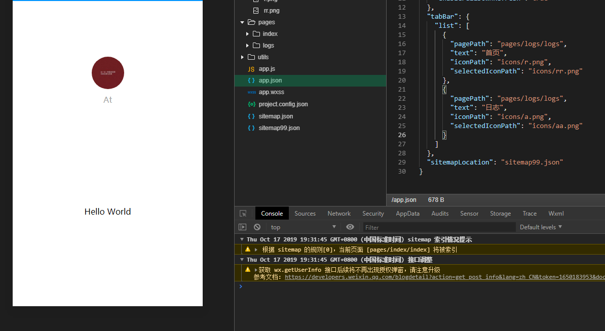Click the console Filter input field
The width and height of the screenshot is (605, 331).
pos(438,227)
